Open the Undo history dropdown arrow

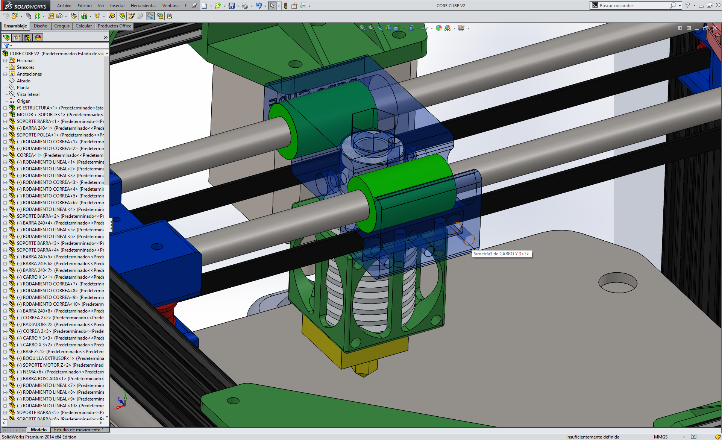coord(265,6)
